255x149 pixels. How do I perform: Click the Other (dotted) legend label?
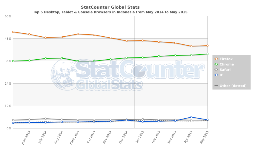tap(233, 86)
